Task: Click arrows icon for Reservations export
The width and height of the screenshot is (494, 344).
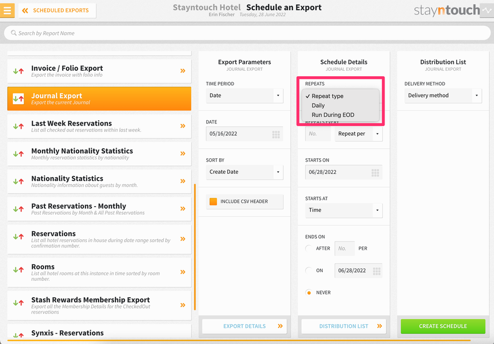Action: pyautogui.click(x=18, y=237)
